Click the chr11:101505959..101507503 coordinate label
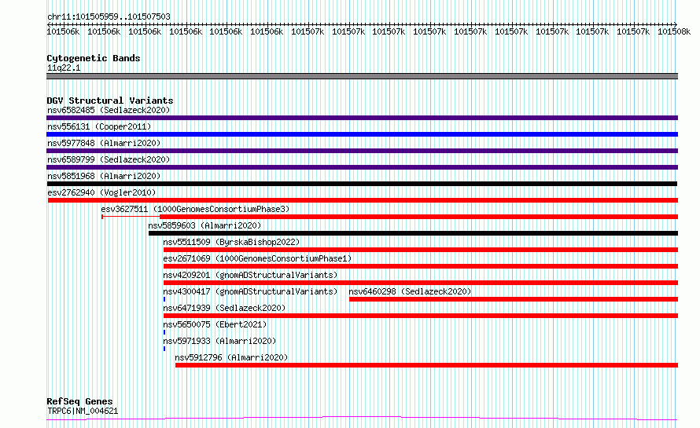The height and width of the screenshot is (428, 700). (109, 16)
